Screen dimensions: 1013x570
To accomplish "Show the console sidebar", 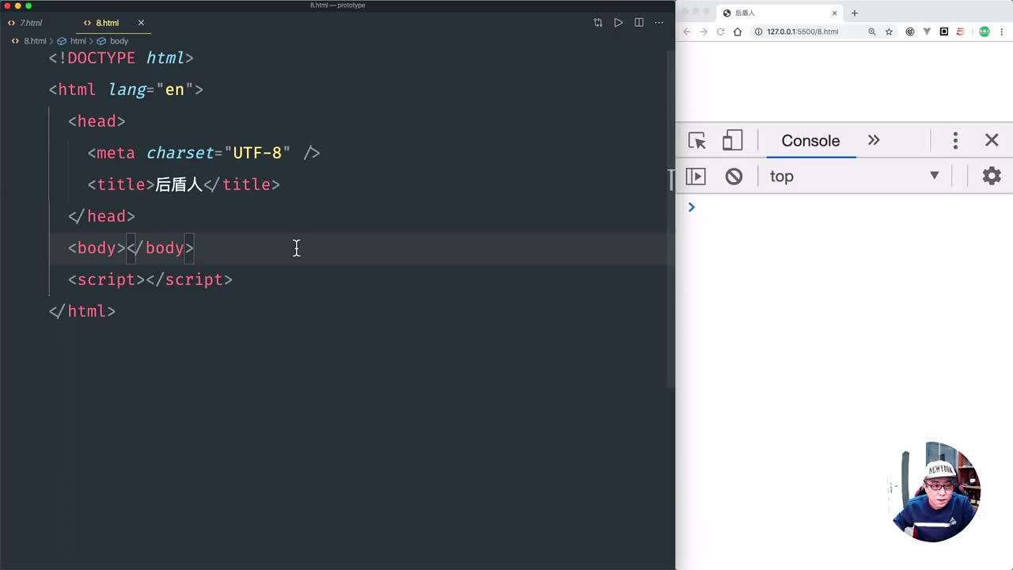I will point(696,177).
